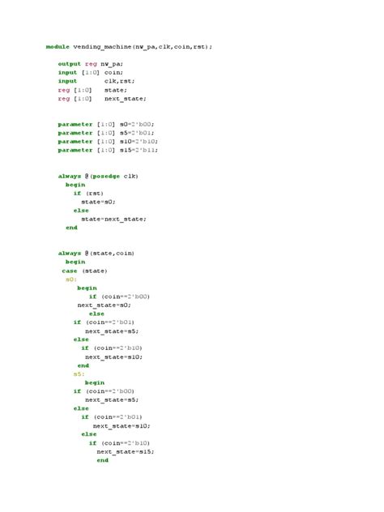Click the final 'end' keyword at bottom
Viewport: 384px width, 512px height.
(x=103, y=460)
